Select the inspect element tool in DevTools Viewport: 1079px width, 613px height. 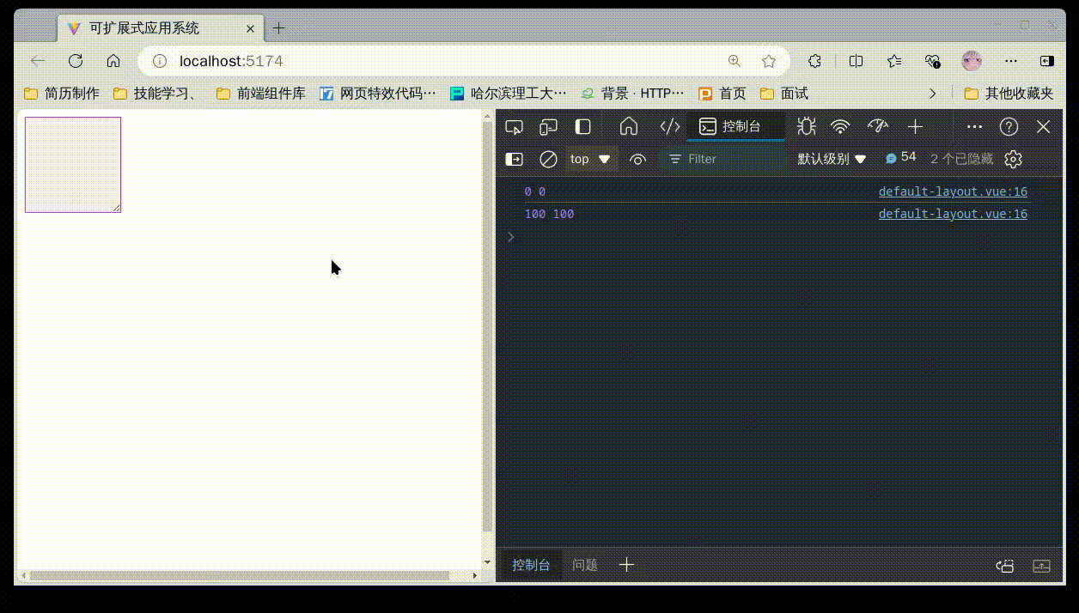tap(515, 127)
